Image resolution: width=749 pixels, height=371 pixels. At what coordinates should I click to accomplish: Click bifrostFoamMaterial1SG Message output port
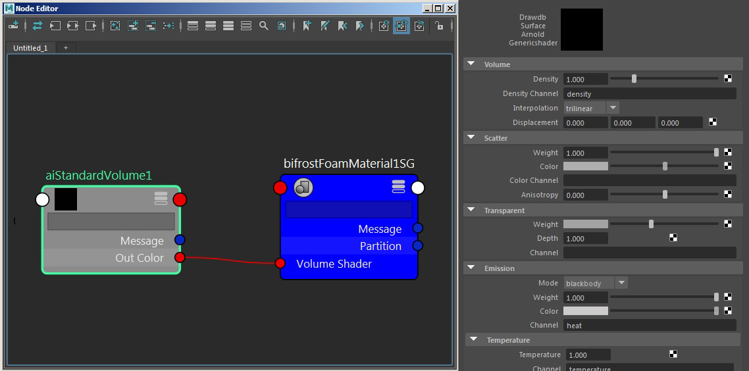417,228
